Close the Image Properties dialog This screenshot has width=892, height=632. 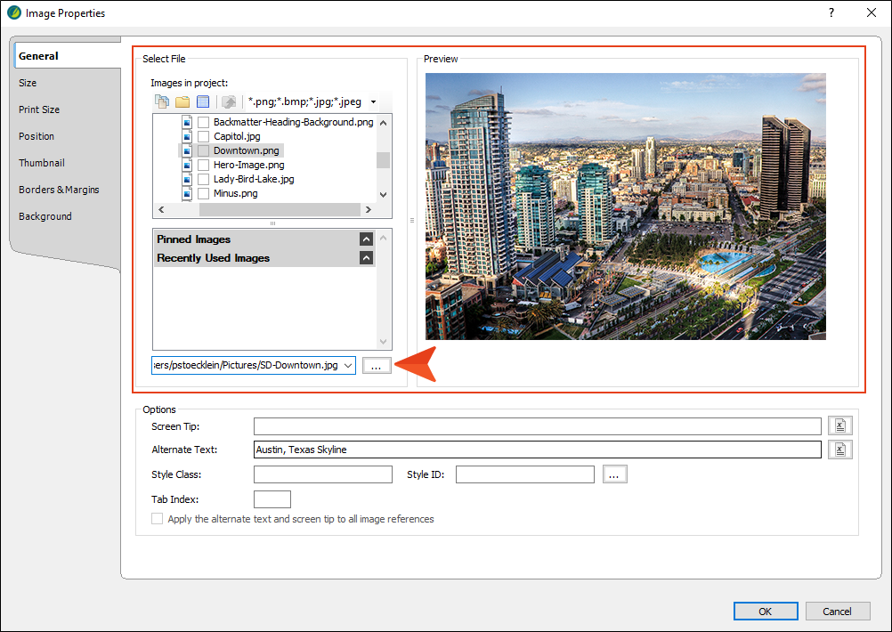point(871,12)
